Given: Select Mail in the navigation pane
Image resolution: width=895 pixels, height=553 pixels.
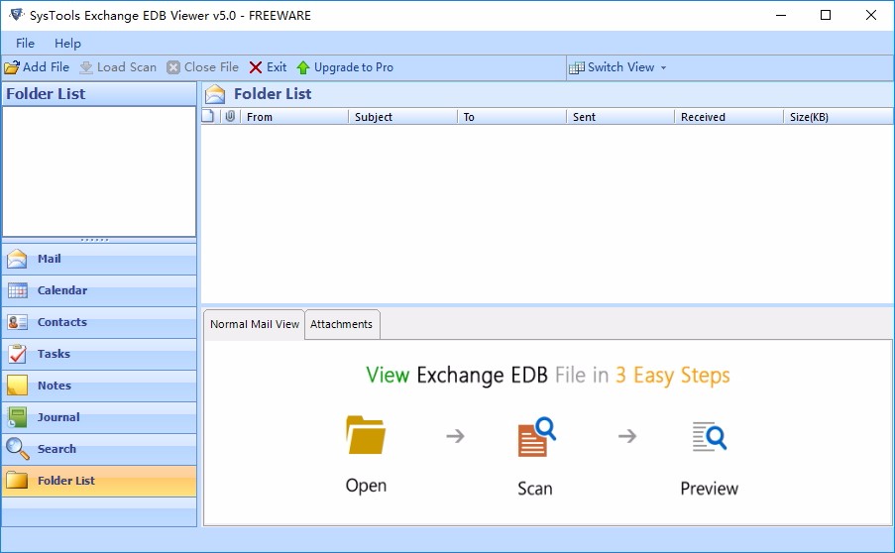Looking at the screenshot, I should pos(99,259).
